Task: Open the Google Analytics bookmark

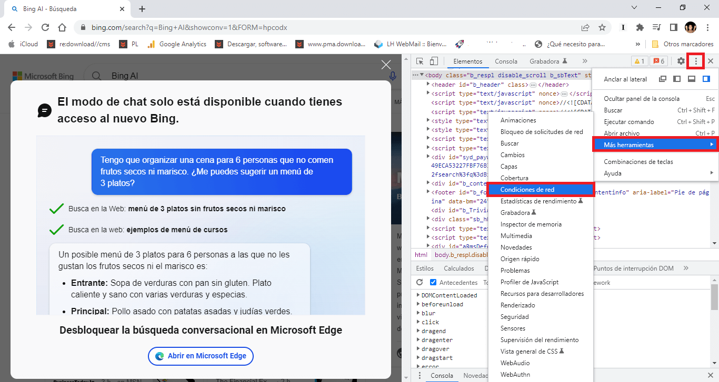Action: click(176, 44)
